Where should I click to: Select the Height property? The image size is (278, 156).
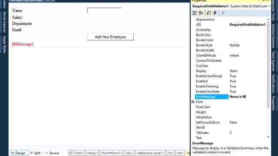coord(201,112)
